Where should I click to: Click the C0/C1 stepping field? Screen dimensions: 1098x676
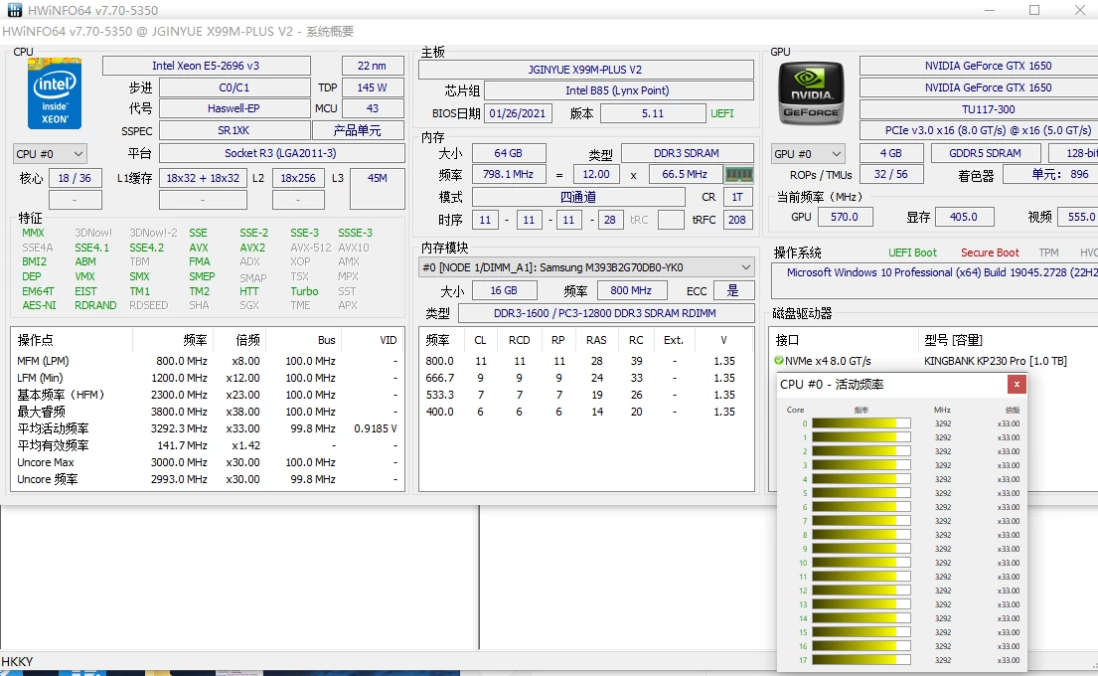point(235,87)
